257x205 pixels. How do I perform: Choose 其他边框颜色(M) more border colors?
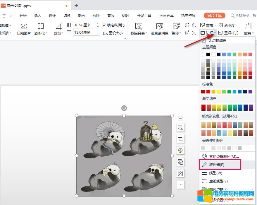click(x=224, y=156)
